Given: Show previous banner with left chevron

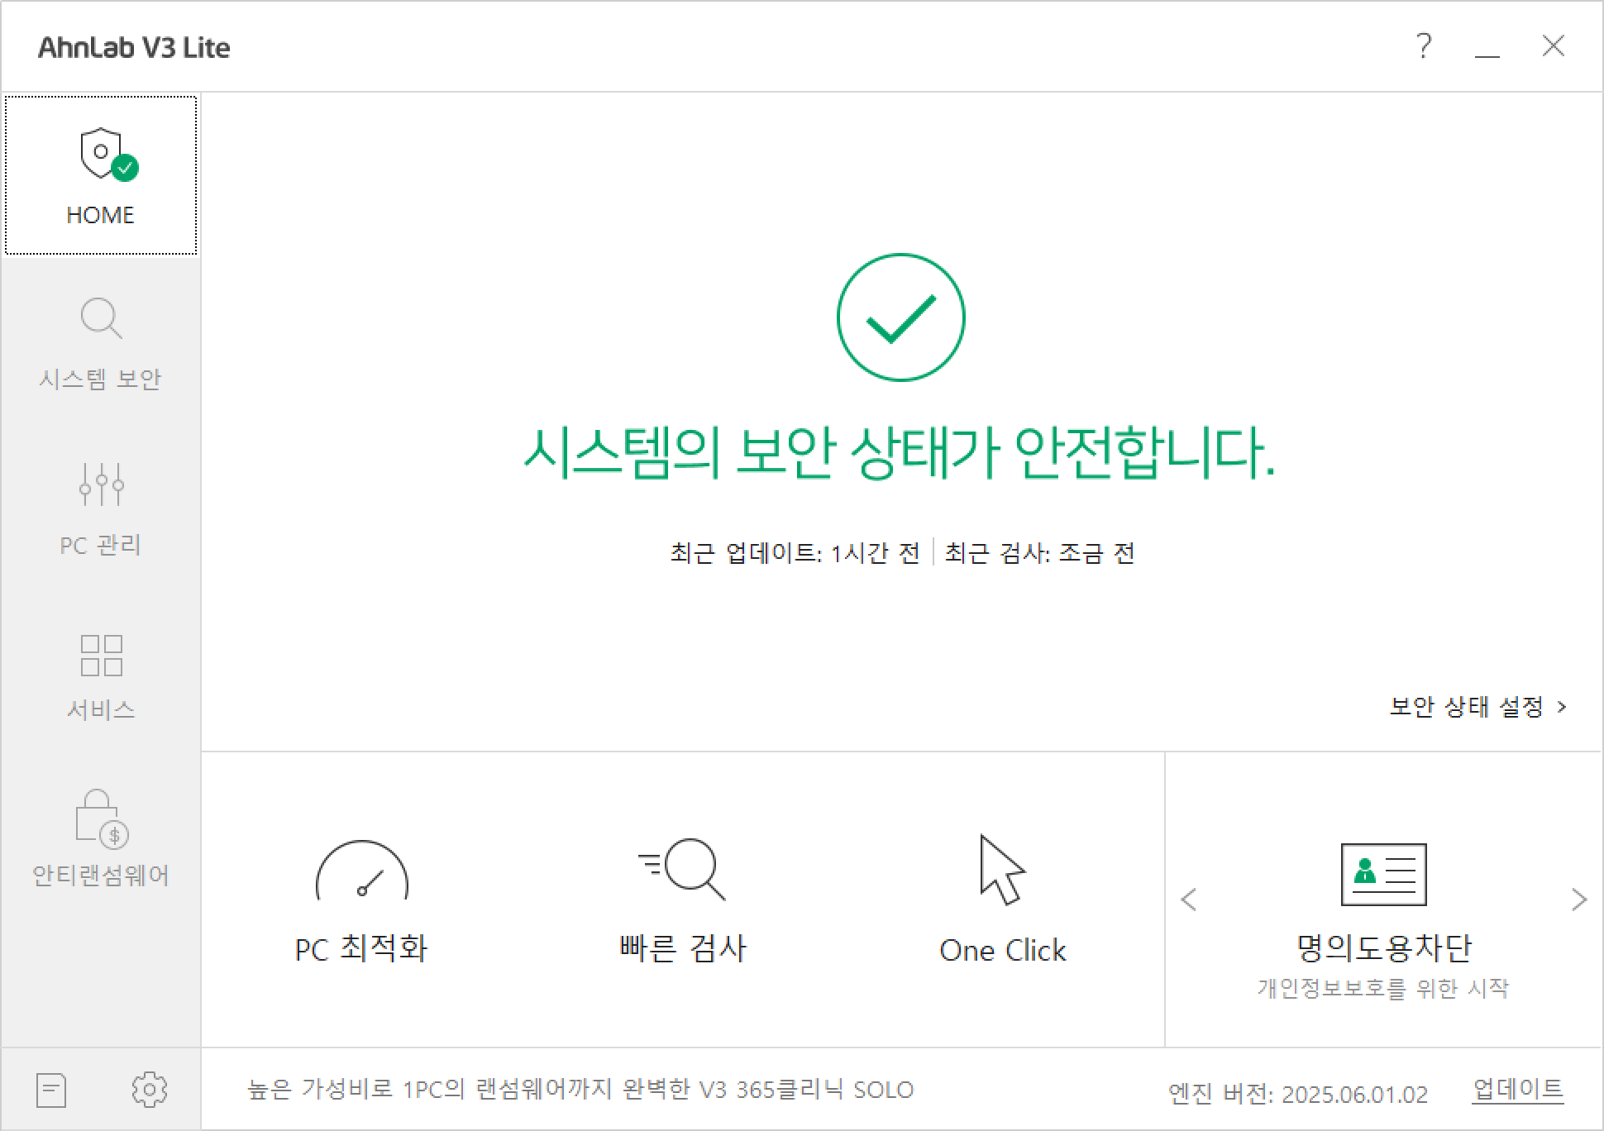Looking at the screenshot, I should 1189,900.
